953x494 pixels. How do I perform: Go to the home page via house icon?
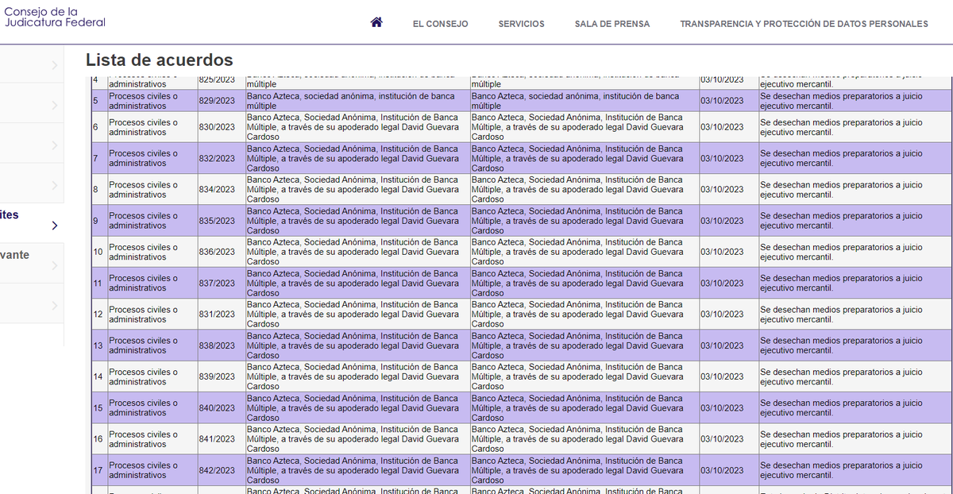tap(377, 22)
